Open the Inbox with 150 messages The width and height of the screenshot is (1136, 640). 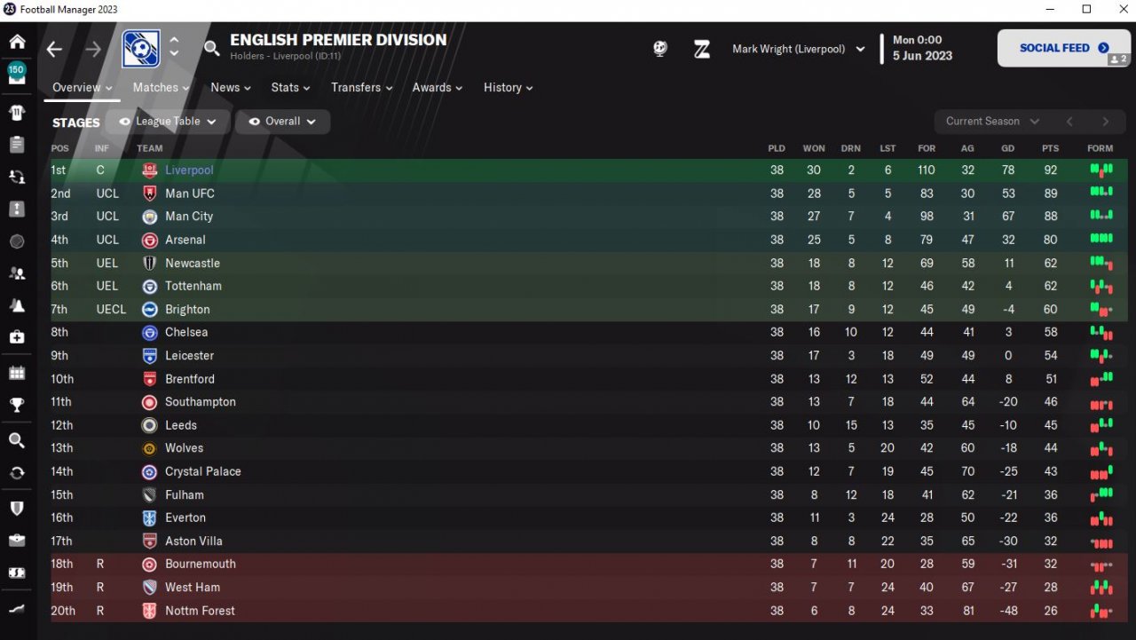pyautogui.click(x=17, y=74)
